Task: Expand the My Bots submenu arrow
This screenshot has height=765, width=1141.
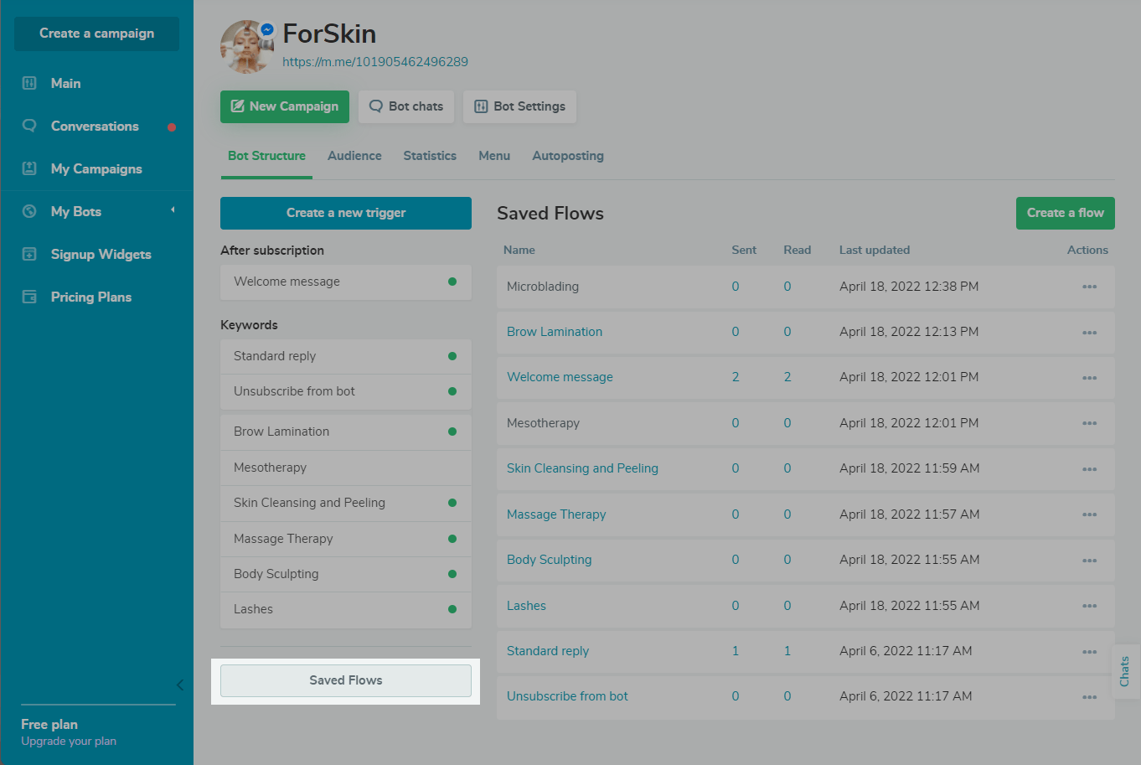Action: tap(173, 210)
